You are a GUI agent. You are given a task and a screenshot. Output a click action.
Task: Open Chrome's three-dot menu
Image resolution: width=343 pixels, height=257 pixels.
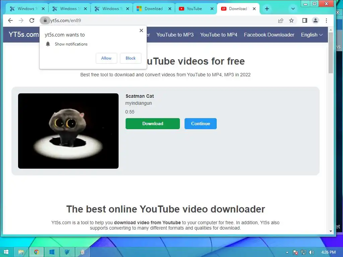326,20
